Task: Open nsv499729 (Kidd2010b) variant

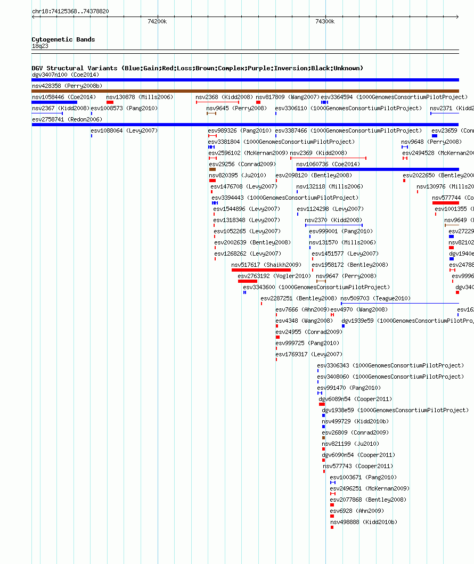Action: tap(355, 421)
